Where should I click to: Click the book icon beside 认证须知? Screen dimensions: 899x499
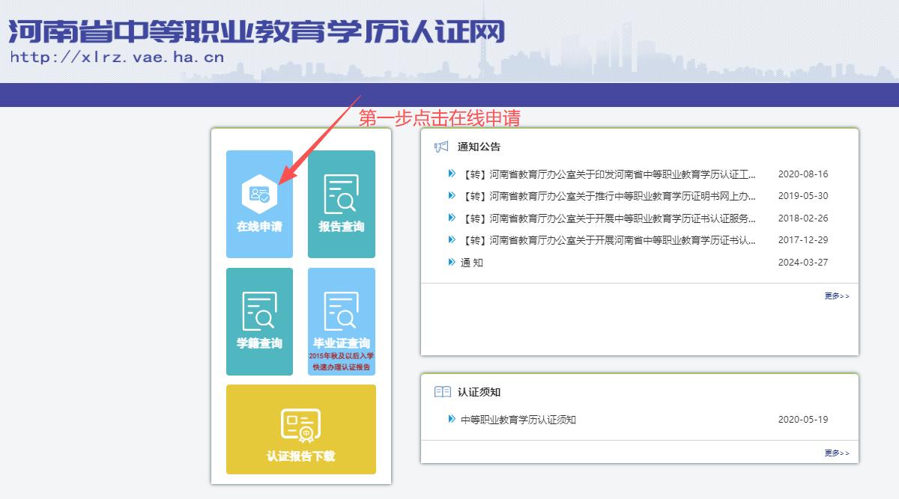coord(442,392)
